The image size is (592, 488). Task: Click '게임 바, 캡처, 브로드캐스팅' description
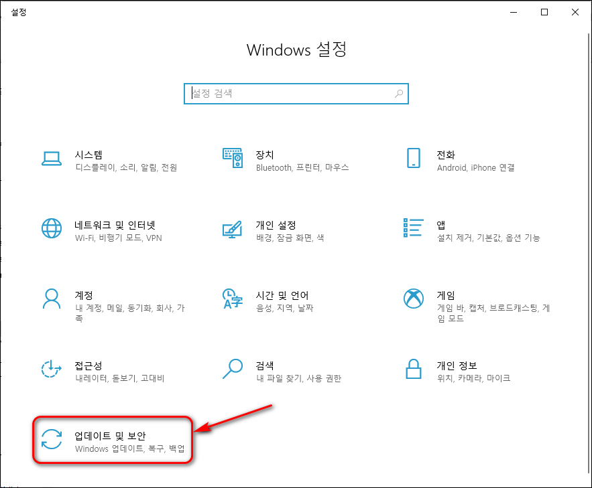pyautogui.click(x=493, y=313)
